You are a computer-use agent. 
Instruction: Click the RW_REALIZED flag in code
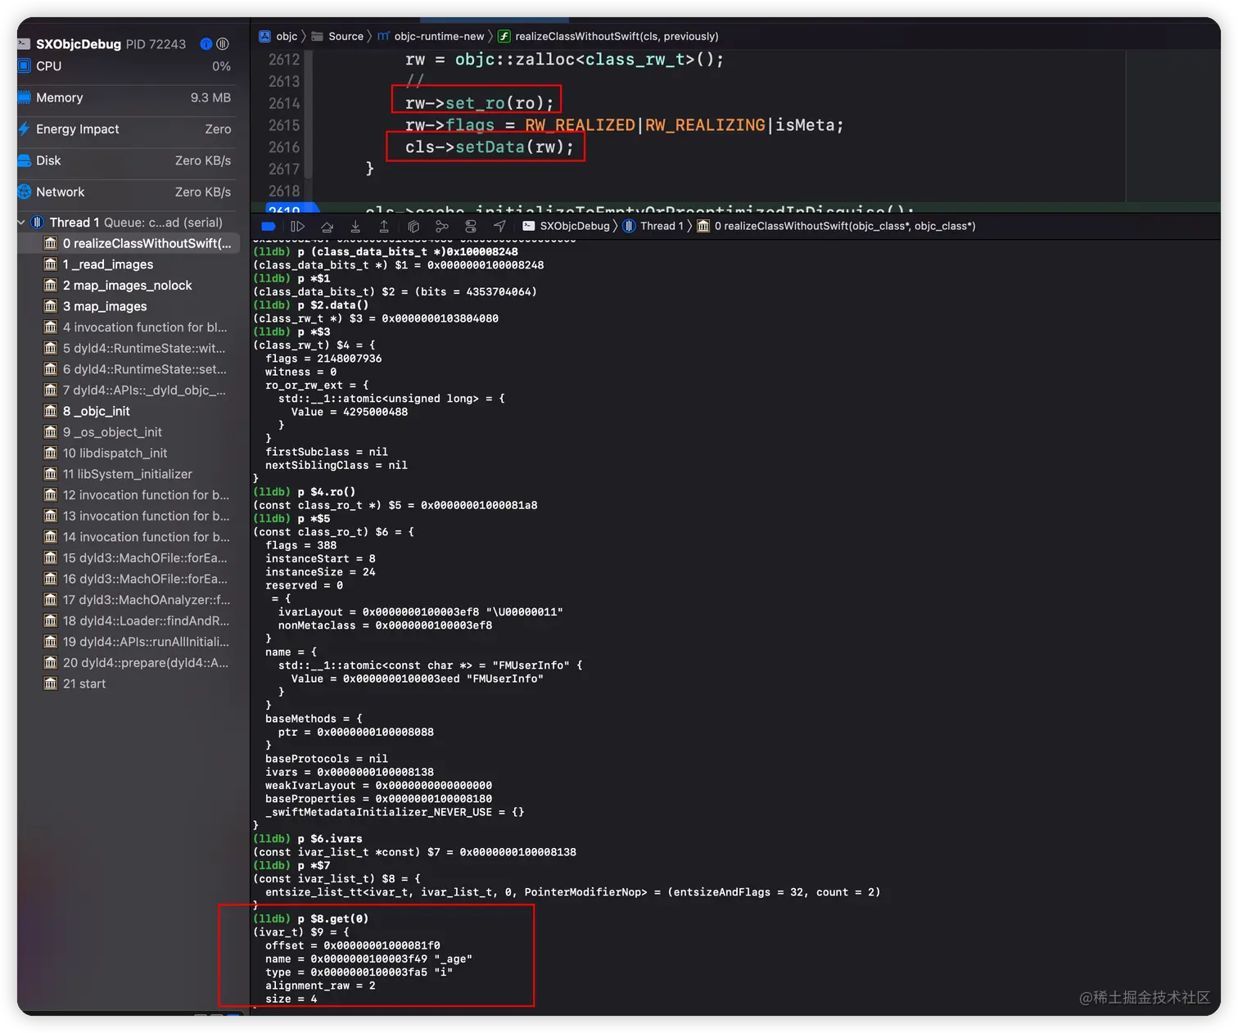point(580,125)
